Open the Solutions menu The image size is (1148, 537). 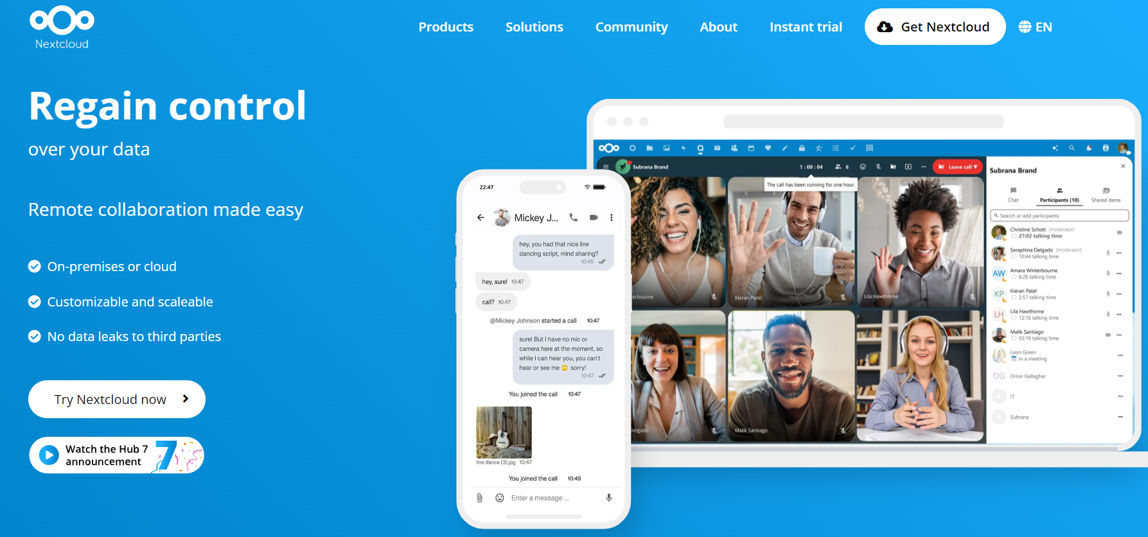pos(534,27)
